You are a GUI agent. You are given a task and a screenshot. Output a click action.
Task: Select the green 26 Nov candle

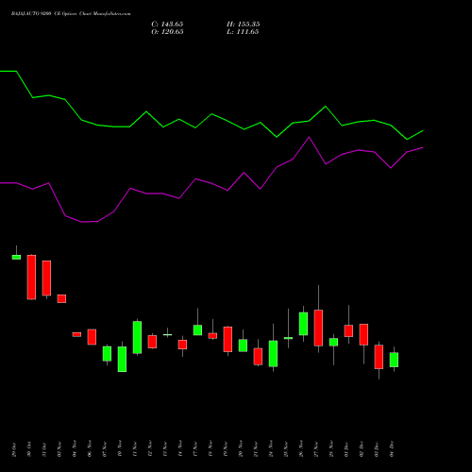303,324
